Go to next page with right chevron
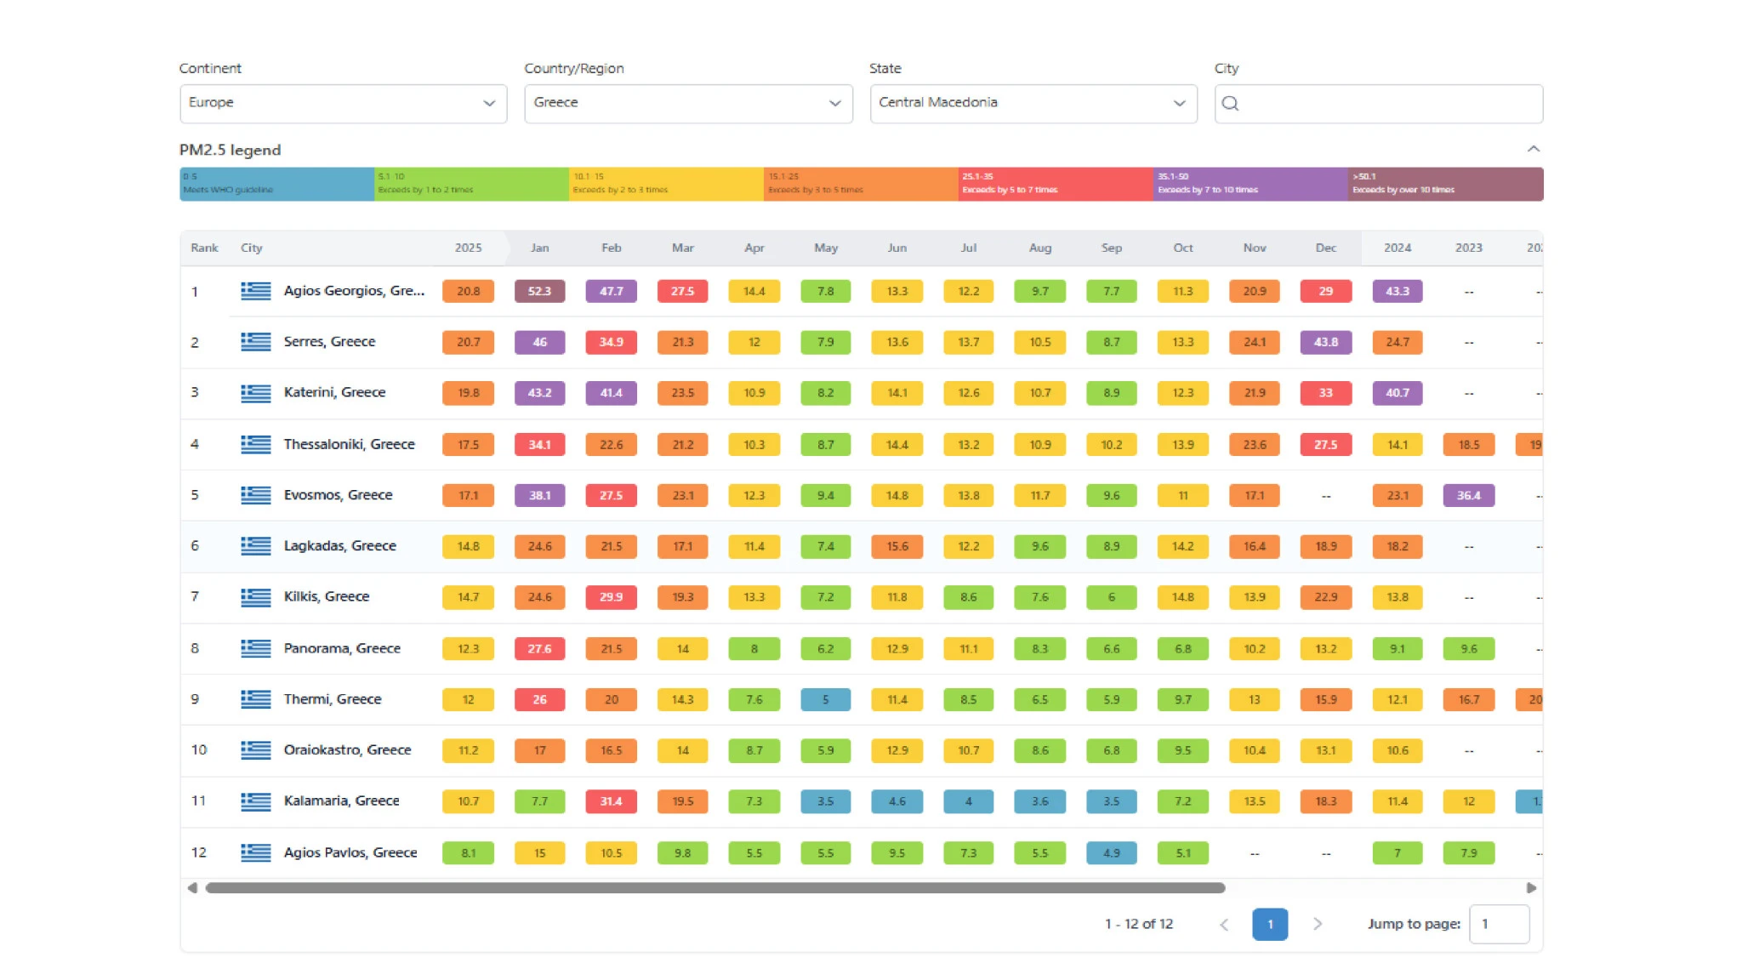Viewport: 1742px width, 980px height. tap(1318, 924)
